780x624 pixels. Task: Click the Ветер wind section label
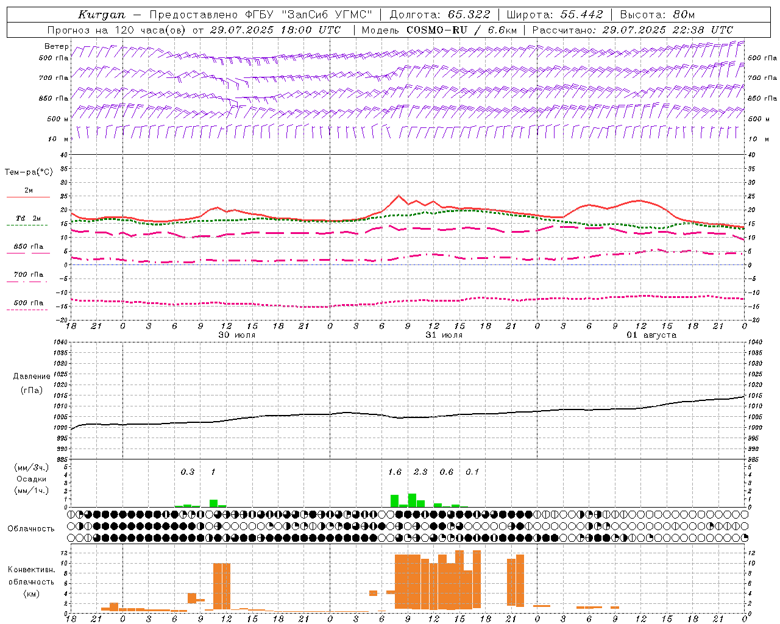click(57, 46)
